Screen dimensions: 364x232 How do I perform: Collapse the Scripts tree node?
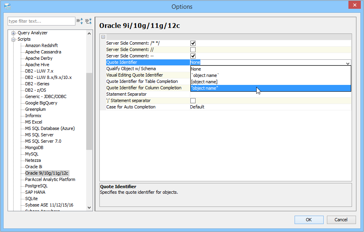coord(14,39)
